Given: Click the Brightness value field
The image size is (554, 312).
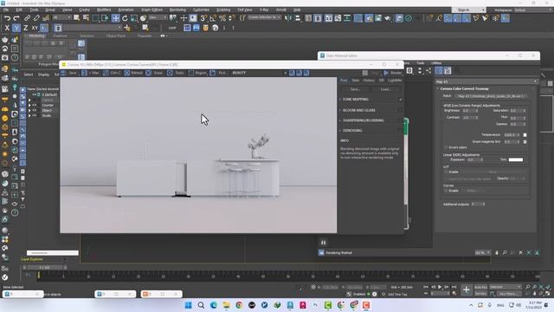Looking at the screenshot, I should (x=468, y=111).
